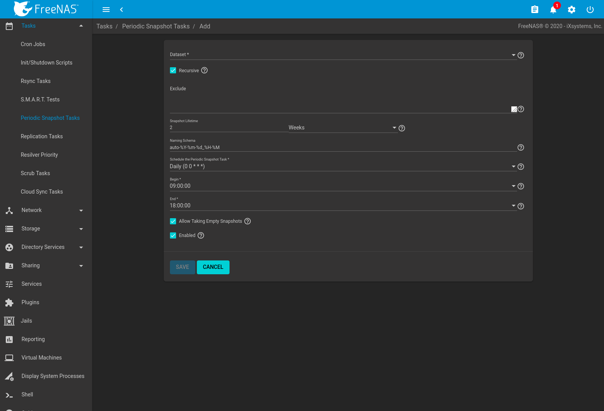
Task: Click the CANCEL button
Action: (x=213, y=267)
